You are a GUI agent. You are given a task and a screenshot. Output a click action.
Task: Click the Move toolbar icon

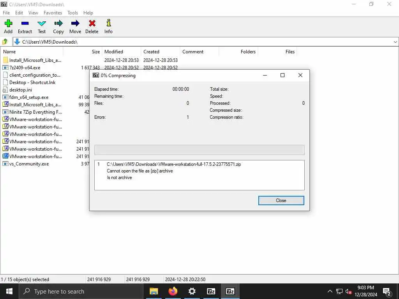point(75,23)
